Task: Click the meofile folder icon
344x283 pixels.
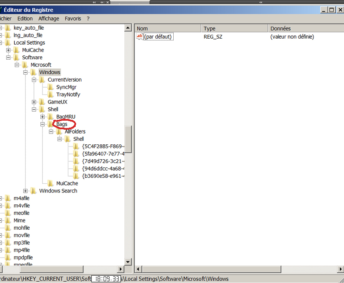Action: pyautogui.click(x=8, y=213)
